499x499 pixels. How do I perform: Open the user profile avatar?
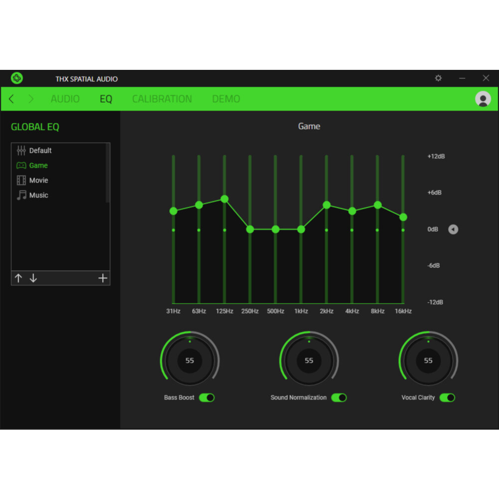tap(483, 99)
